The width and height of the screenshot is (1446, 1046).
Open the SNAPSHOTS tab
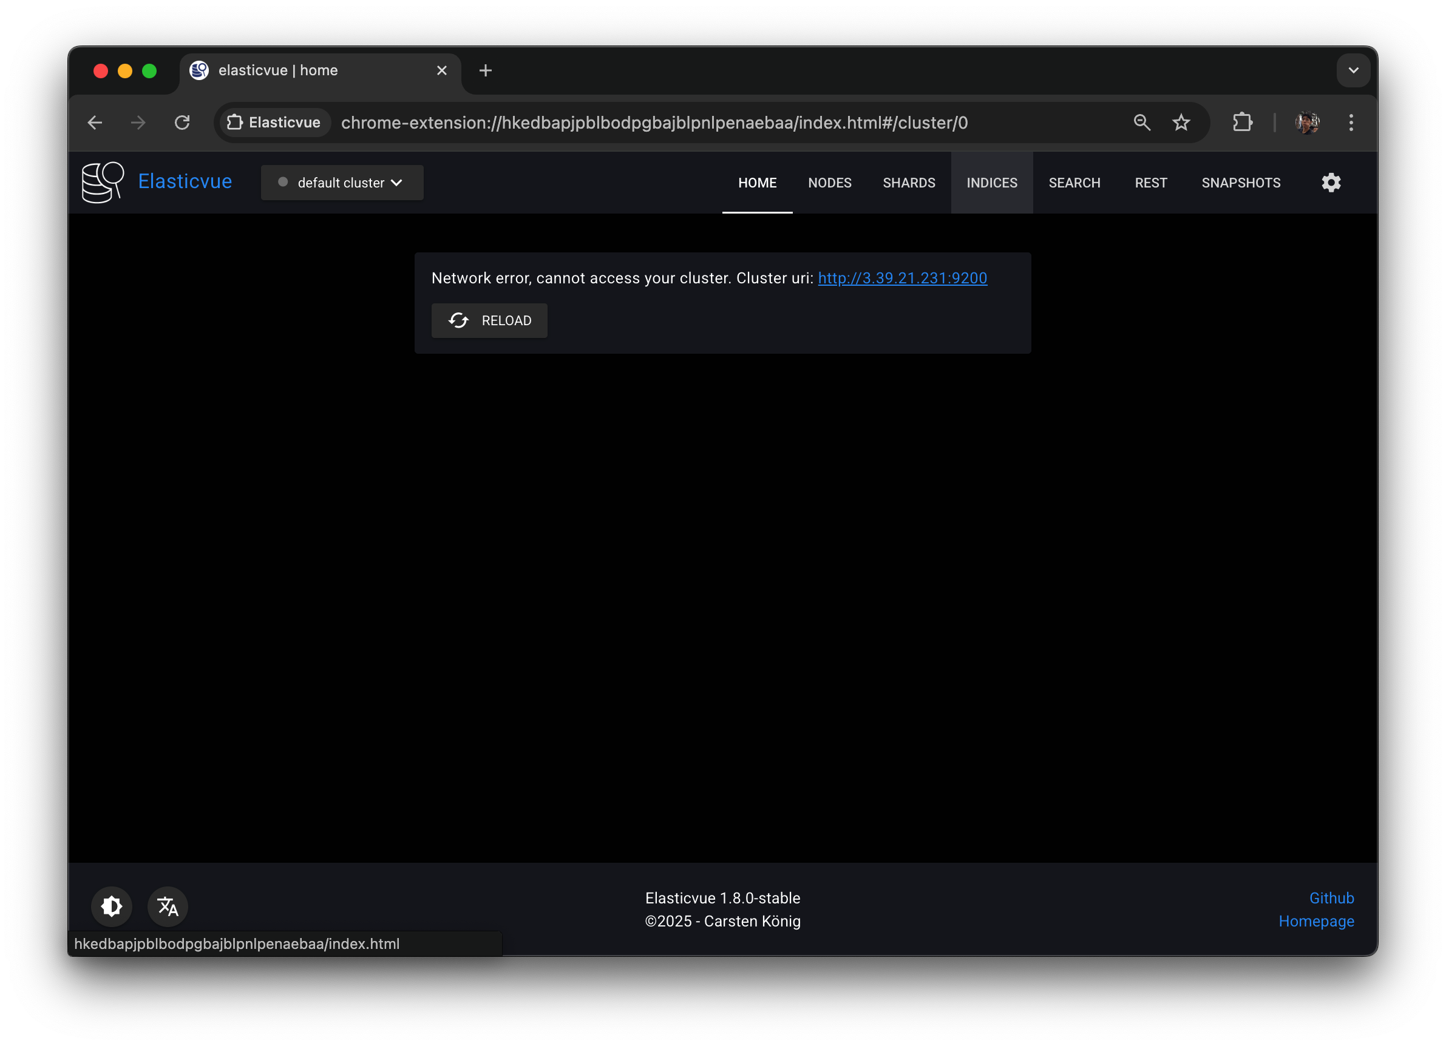click(x=1240, y=183)
